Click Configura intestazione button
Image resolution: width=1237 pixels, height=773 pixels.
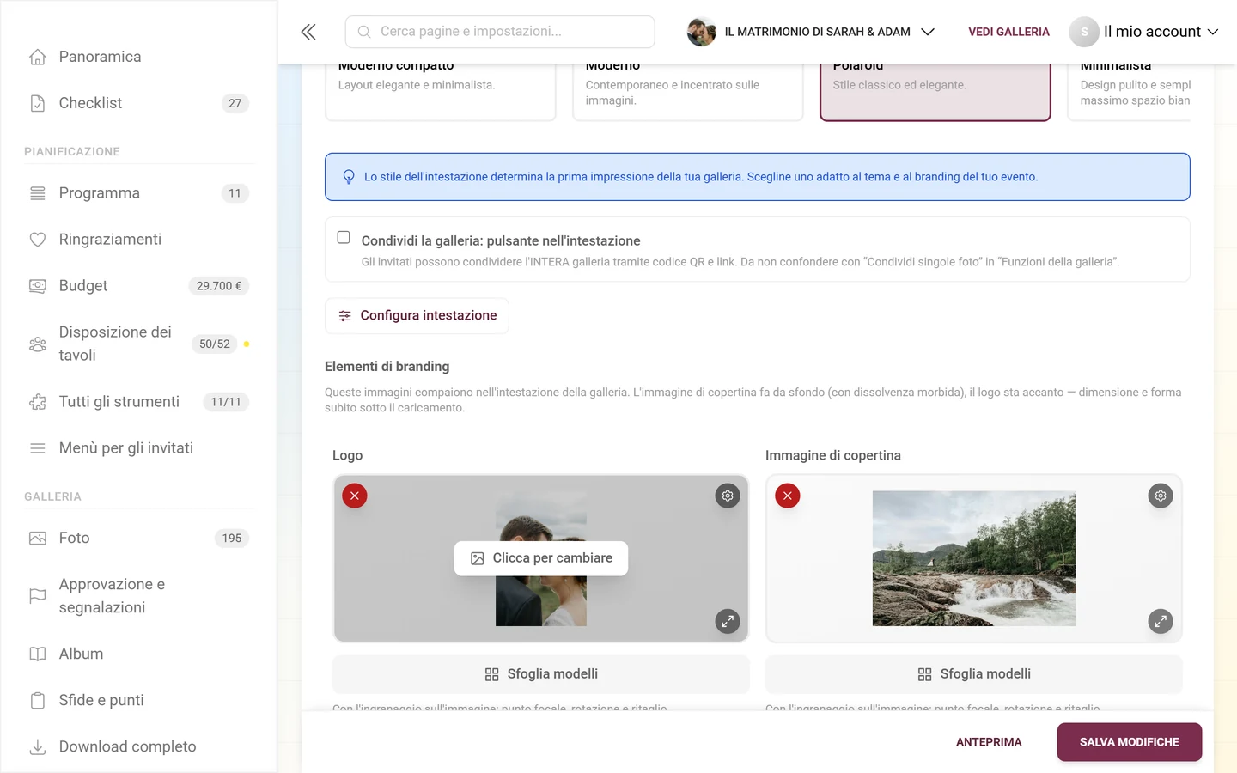point(417,316)
